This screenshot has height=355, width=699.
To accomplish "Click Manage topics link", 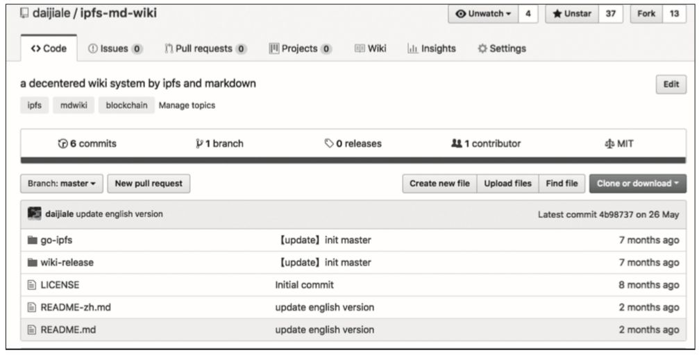I will click(x=187, y=105).
